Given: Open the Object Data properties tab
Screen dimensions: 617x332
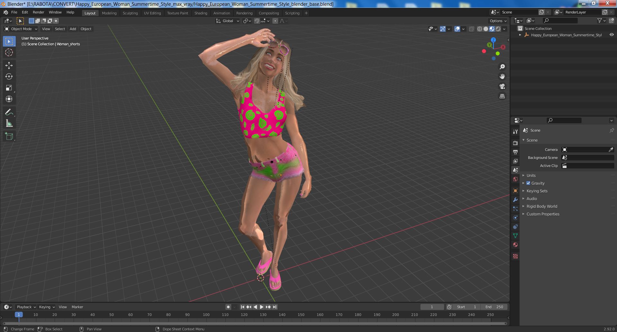Looking at the screenshot, I should point(515,236).
